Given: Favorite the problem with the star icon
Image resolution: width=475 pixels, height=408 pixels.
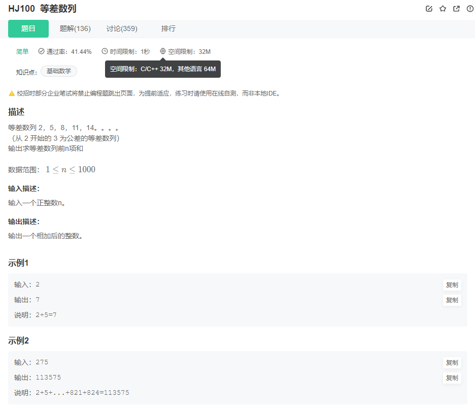Looking at the screenshot, I should tap(443, 9).
